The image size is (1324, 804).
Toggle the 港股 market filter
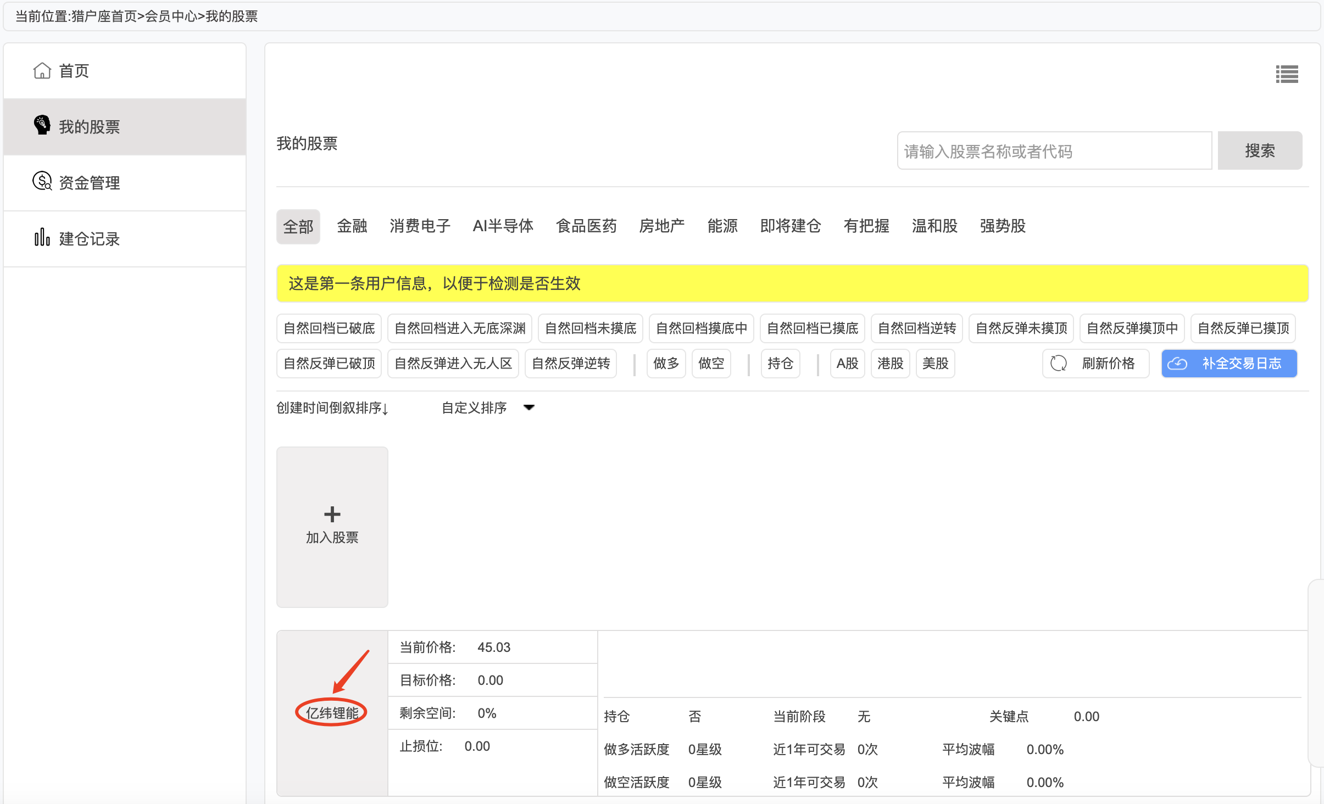(x=891, y=364)
